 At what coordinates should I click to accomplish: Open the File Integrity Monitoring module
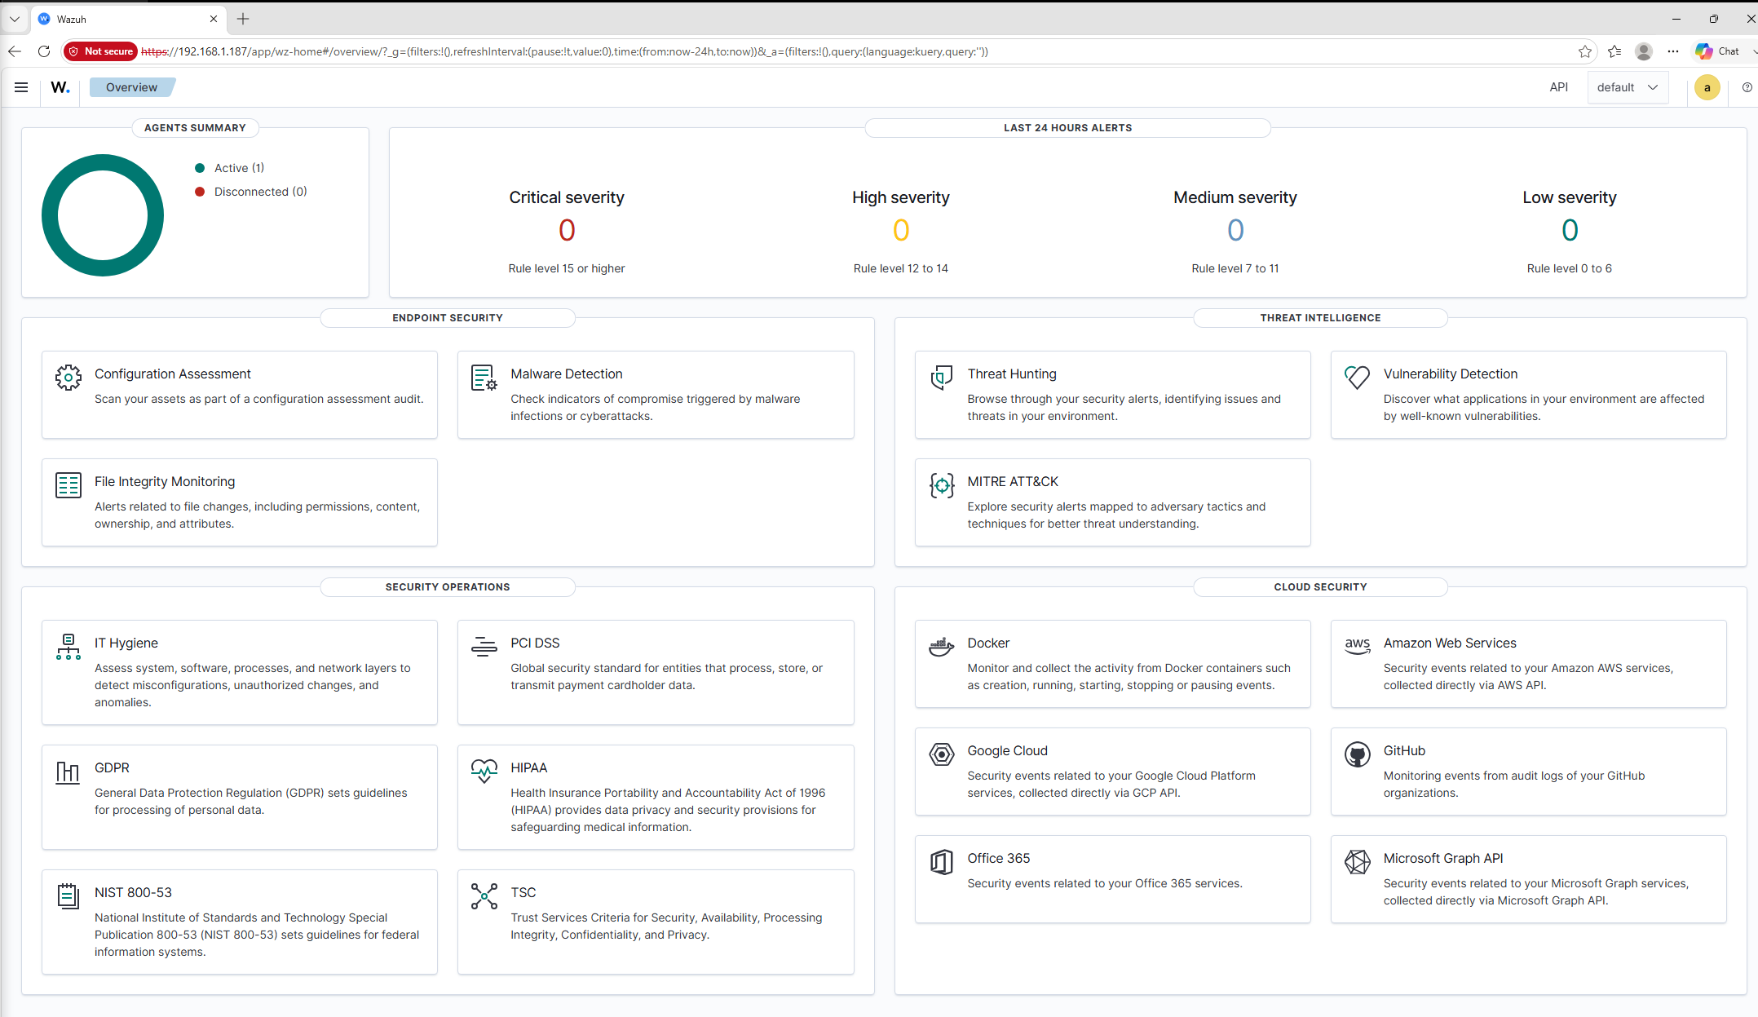pos(240,502)
